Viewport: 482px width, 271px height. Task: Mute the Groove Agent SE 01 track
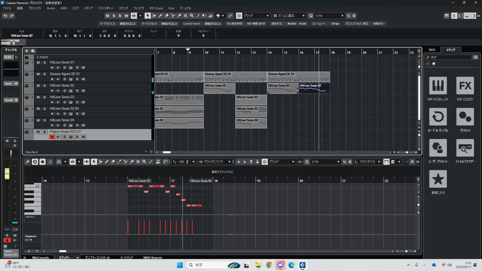tap(38, 74)
